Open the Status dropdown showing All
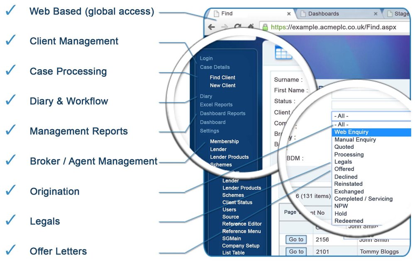Viewport: 415px width, 261px height. click(x=371, y=116)
